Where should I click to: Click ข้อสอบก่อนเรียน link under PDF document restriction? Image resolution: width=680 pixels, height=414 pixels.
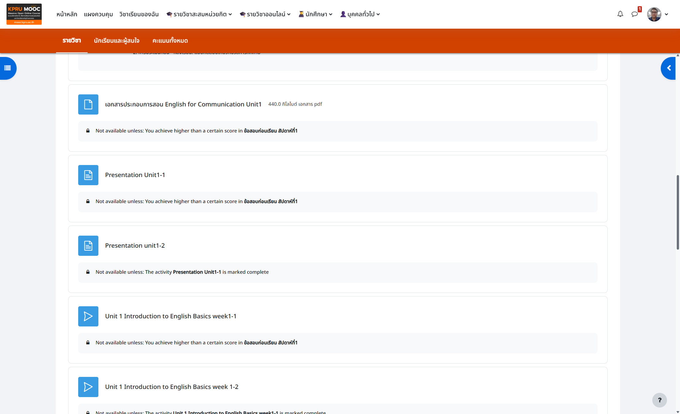(x=270, y=131)
